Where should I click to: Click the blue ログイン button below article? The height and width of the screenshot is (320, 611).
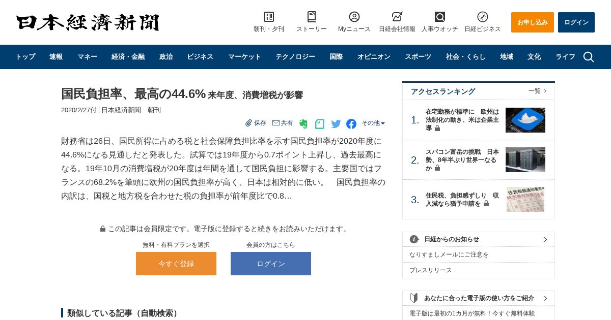click(271, 264)
